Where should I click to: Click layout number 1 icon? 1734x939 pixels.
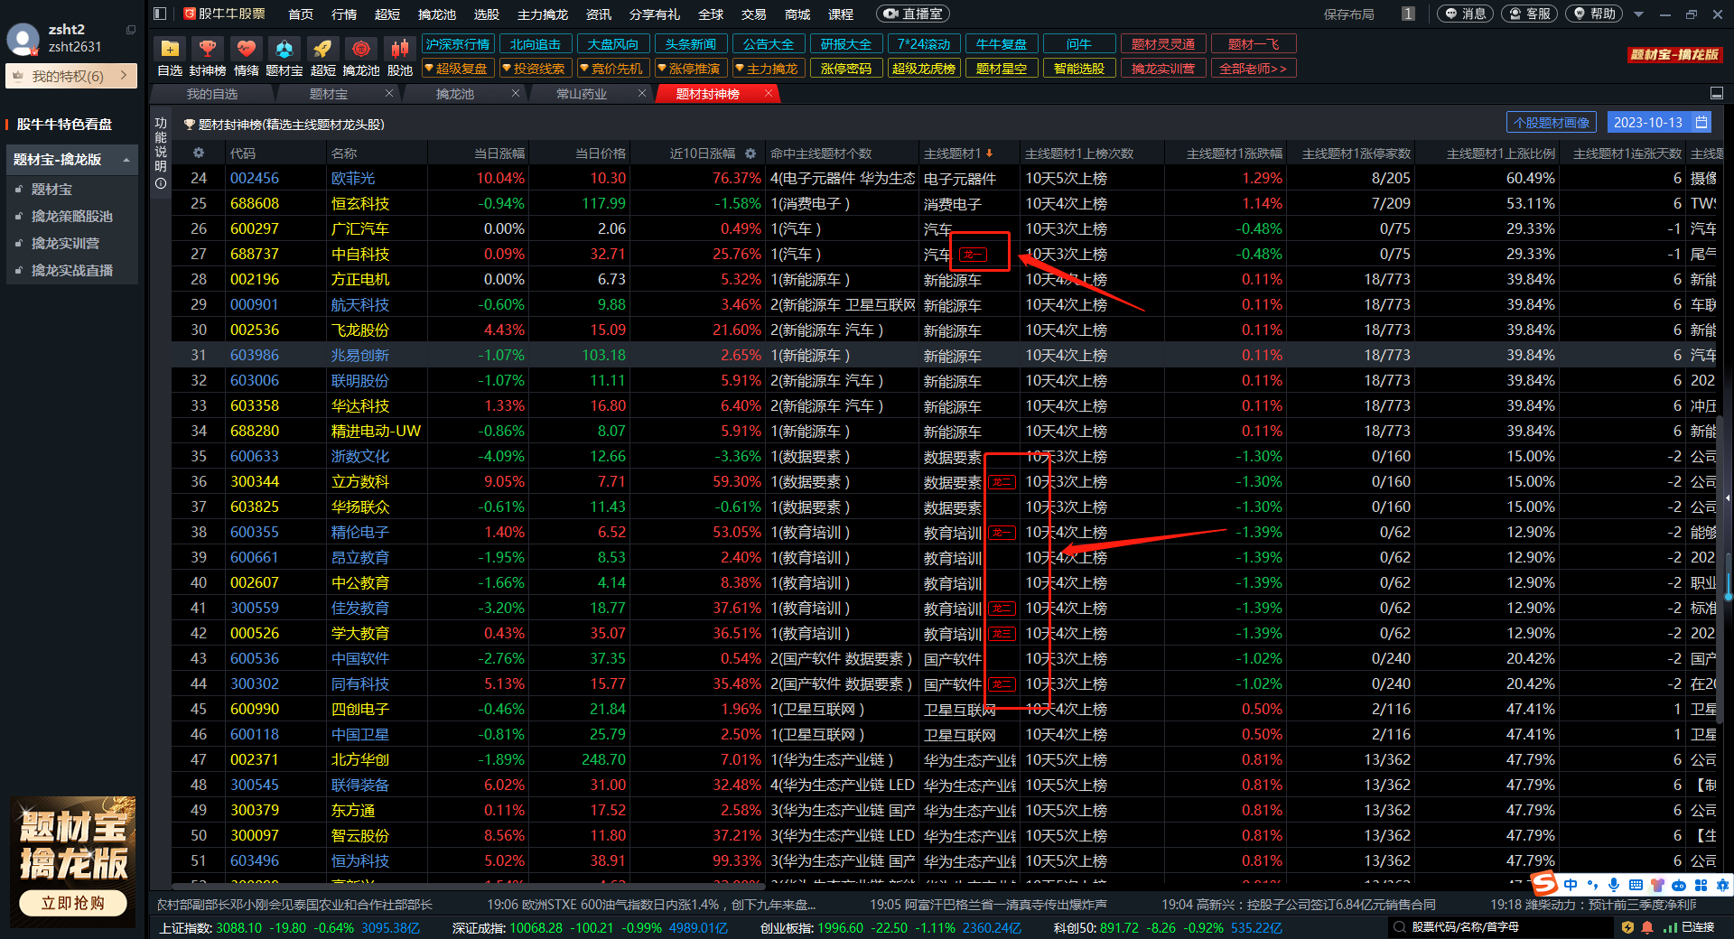click(x=1408, y=14)
